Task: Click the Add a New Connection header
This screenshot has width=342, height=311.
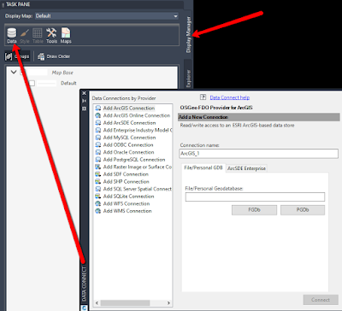Action: point(259,117)
